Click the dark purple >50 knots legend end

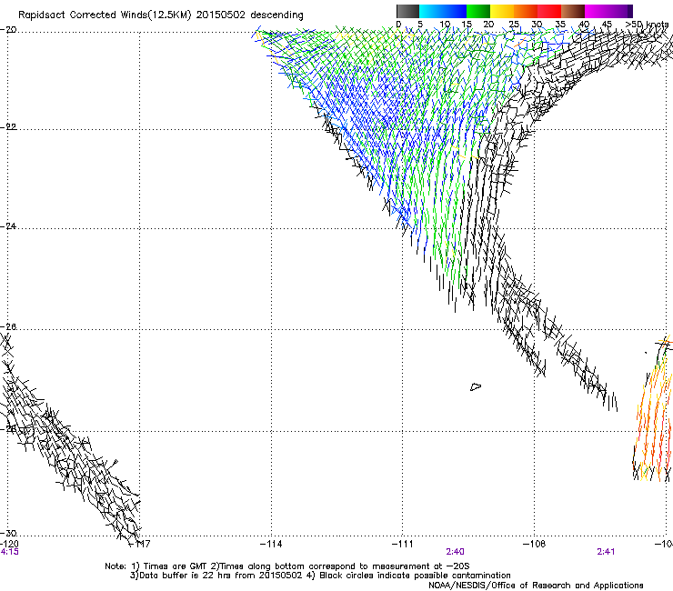[630, 11]
